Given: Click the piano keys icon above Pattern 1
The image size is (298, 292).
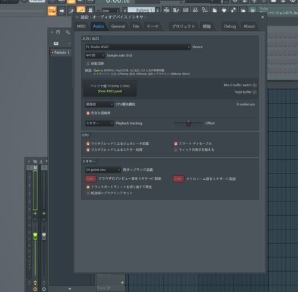Looking at the screenshot, I should pyautogui.click(x=56, y=44).
